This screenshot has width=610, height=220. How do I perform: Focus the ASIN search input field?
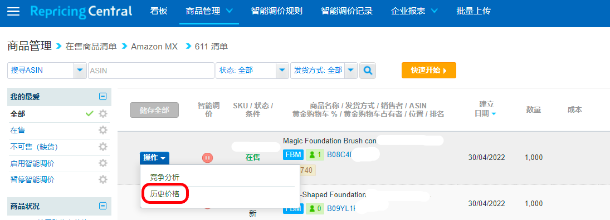152,70
